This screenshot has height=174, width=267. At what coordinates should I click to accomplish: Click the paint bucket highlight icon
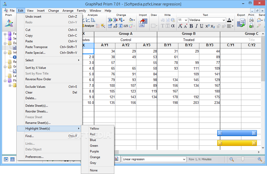[131, 20]
